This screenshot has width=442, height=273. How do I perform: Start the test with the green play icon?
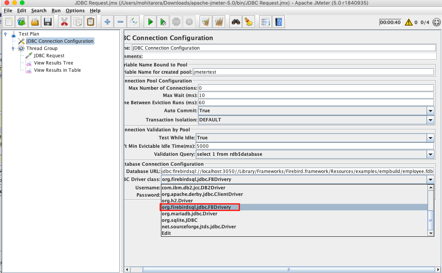point(149,22)
